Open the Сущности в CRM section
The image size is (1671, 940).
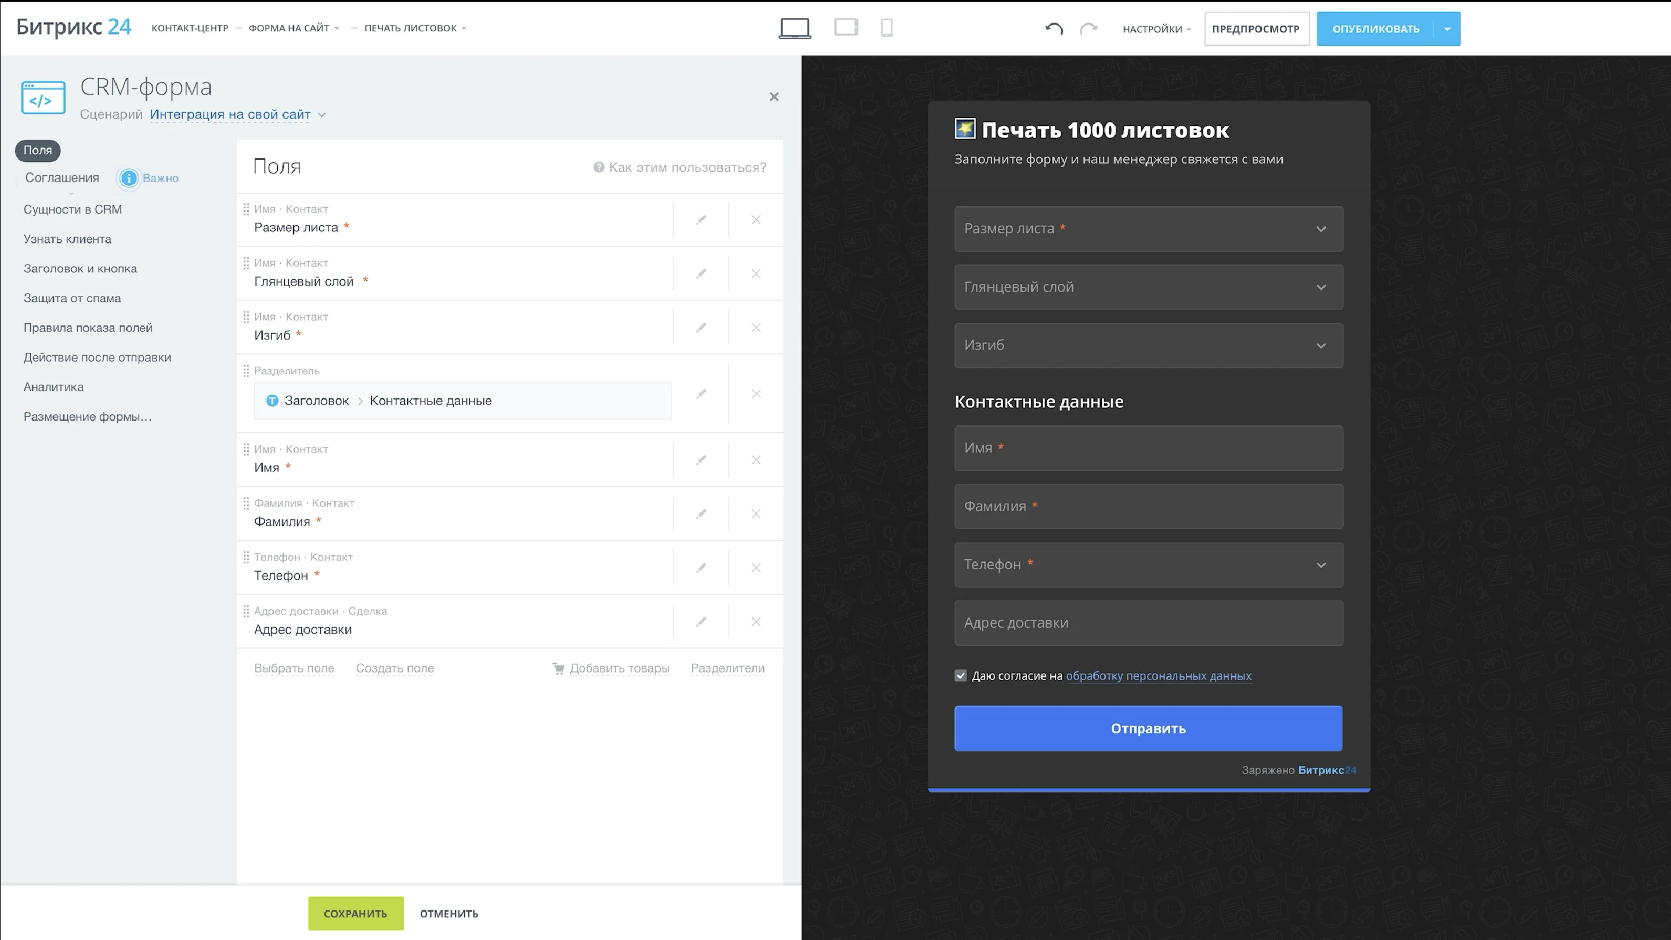(73, 209)
